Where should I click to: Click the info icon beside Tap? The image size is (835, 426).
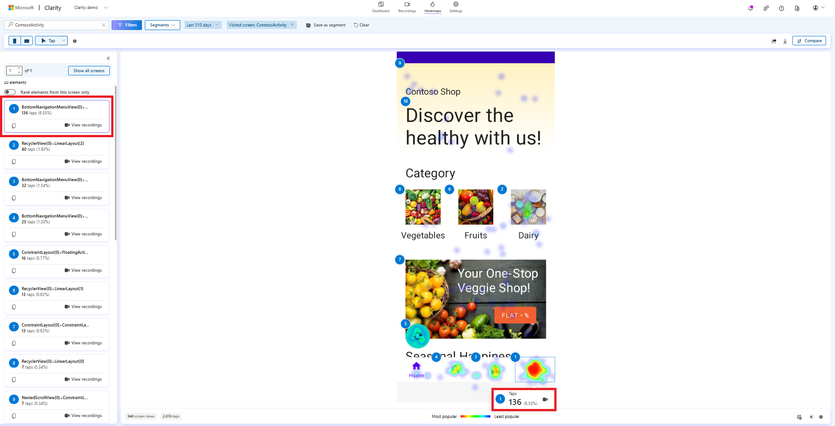click(x=75, y=41)
